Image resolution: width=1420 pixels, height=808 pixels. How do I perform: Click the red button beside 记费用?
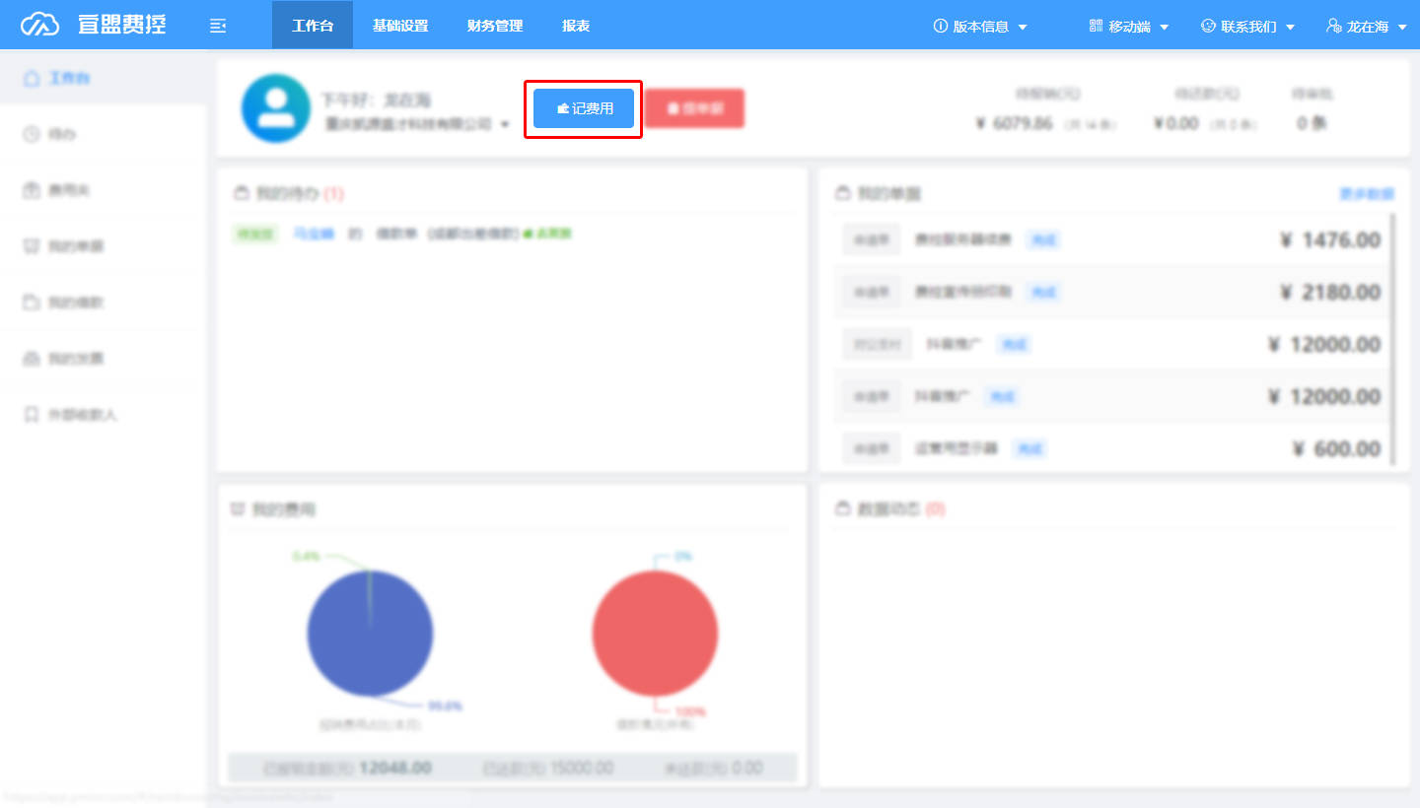click(695, 108)
